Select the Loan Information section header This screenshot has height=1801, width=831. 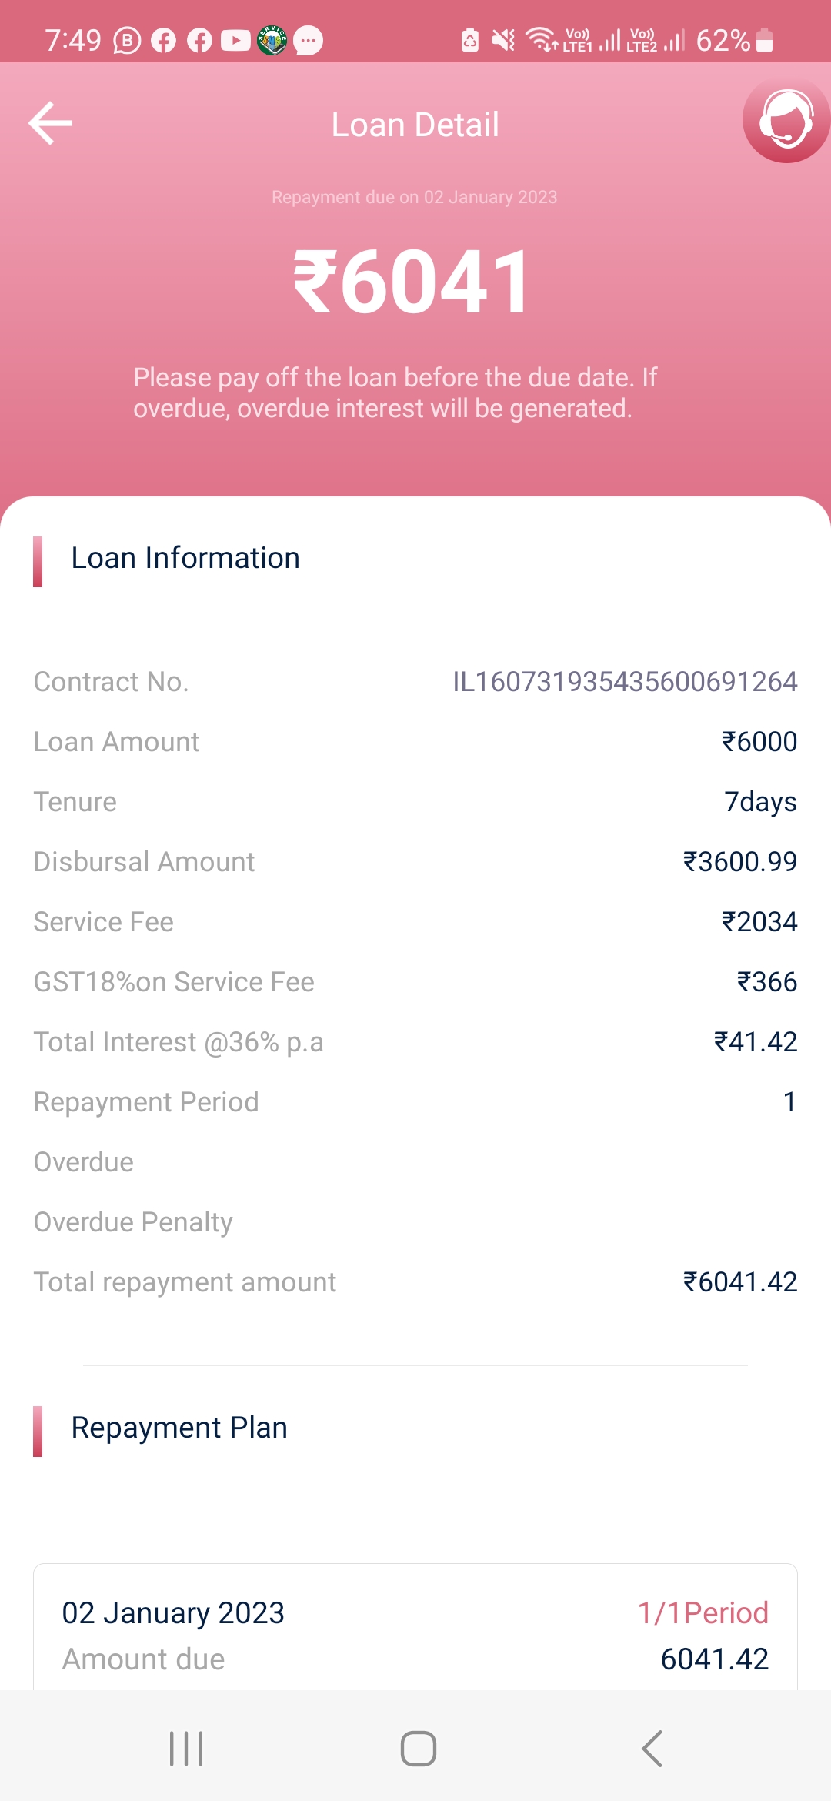[x=185, y=558]
